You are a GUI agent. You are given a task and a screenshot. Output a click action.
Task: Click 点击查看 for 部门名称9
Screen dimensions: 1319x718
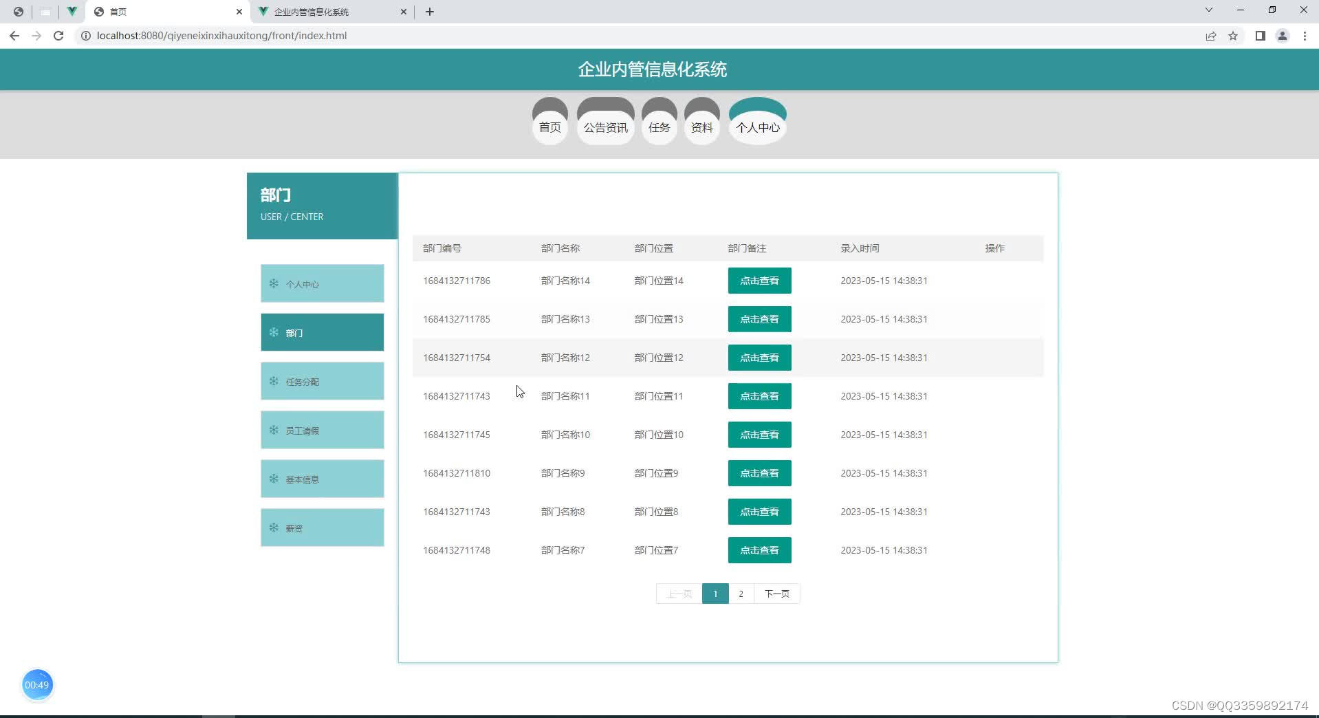click(759, 473)
